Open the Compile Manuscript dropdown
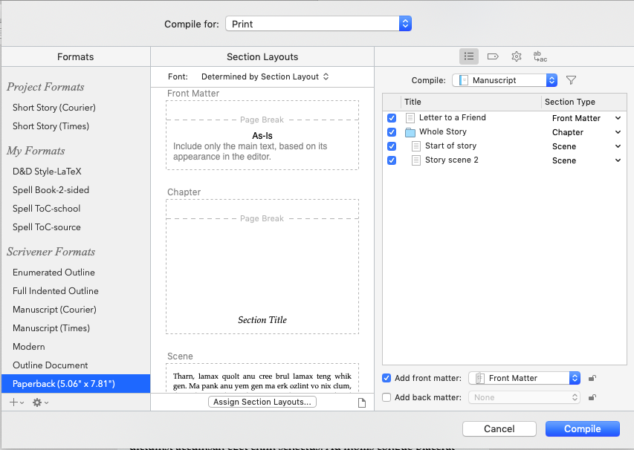The height and width of the screenshot is (450, 634). 505,80
